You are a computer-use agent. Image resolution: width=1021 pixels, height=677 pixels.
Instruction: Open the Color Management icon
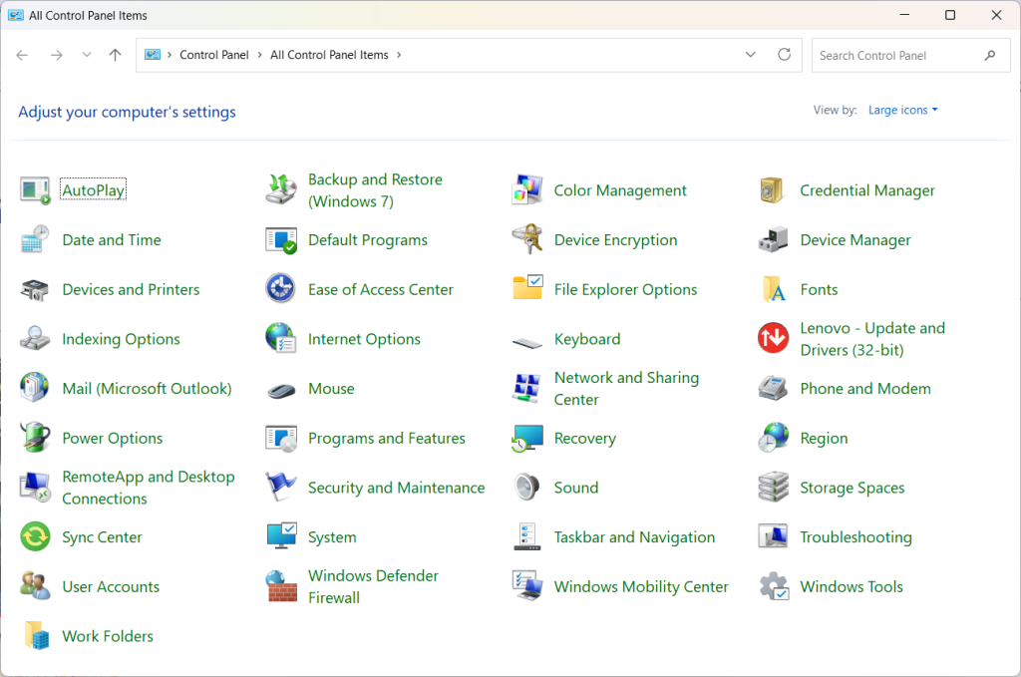pos(527,190)
